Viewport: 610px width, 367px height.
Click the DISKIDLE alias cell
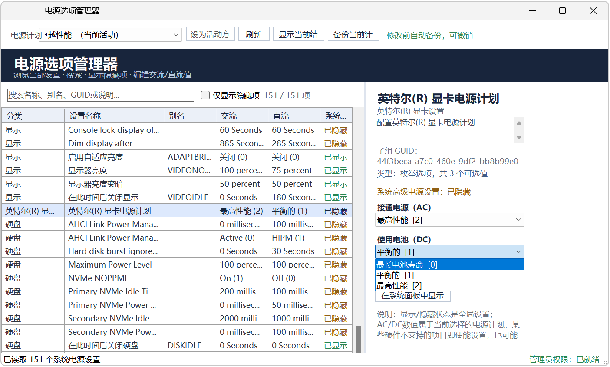click(190, 345)
